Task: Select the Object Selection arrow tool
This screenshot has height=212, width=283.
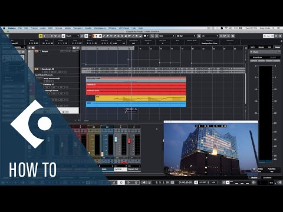Action: 96,36
